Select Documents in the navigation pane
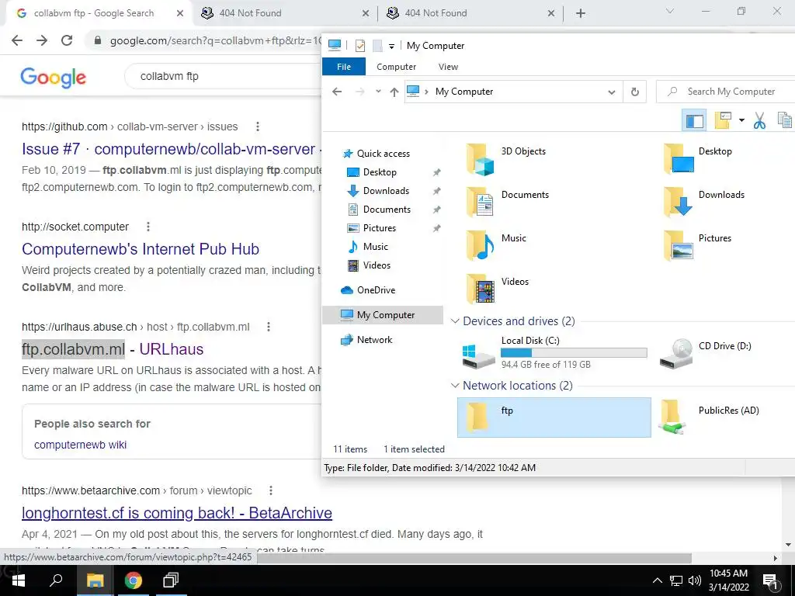 [x=387, y=210]
